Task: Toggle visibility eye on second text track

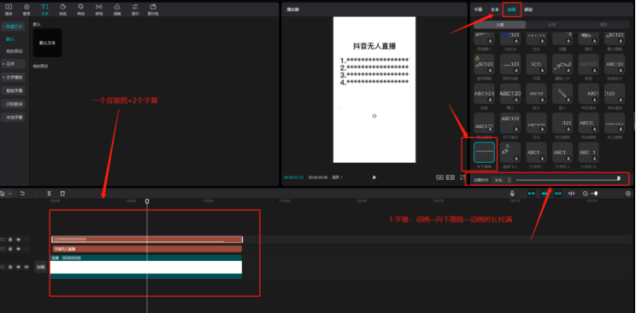Action: coord(18,249)
